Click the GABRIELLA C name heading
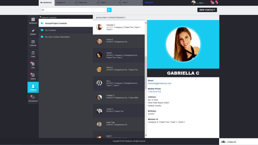Screen dimensions: 258x145 (x=183, y=73)
